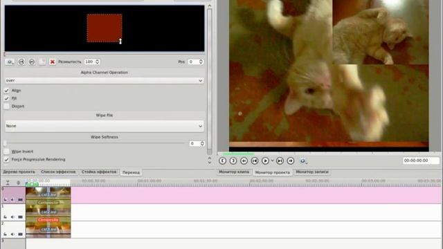
Task: Select the cat2.avi clip on track 1
Action: (48, 212)
